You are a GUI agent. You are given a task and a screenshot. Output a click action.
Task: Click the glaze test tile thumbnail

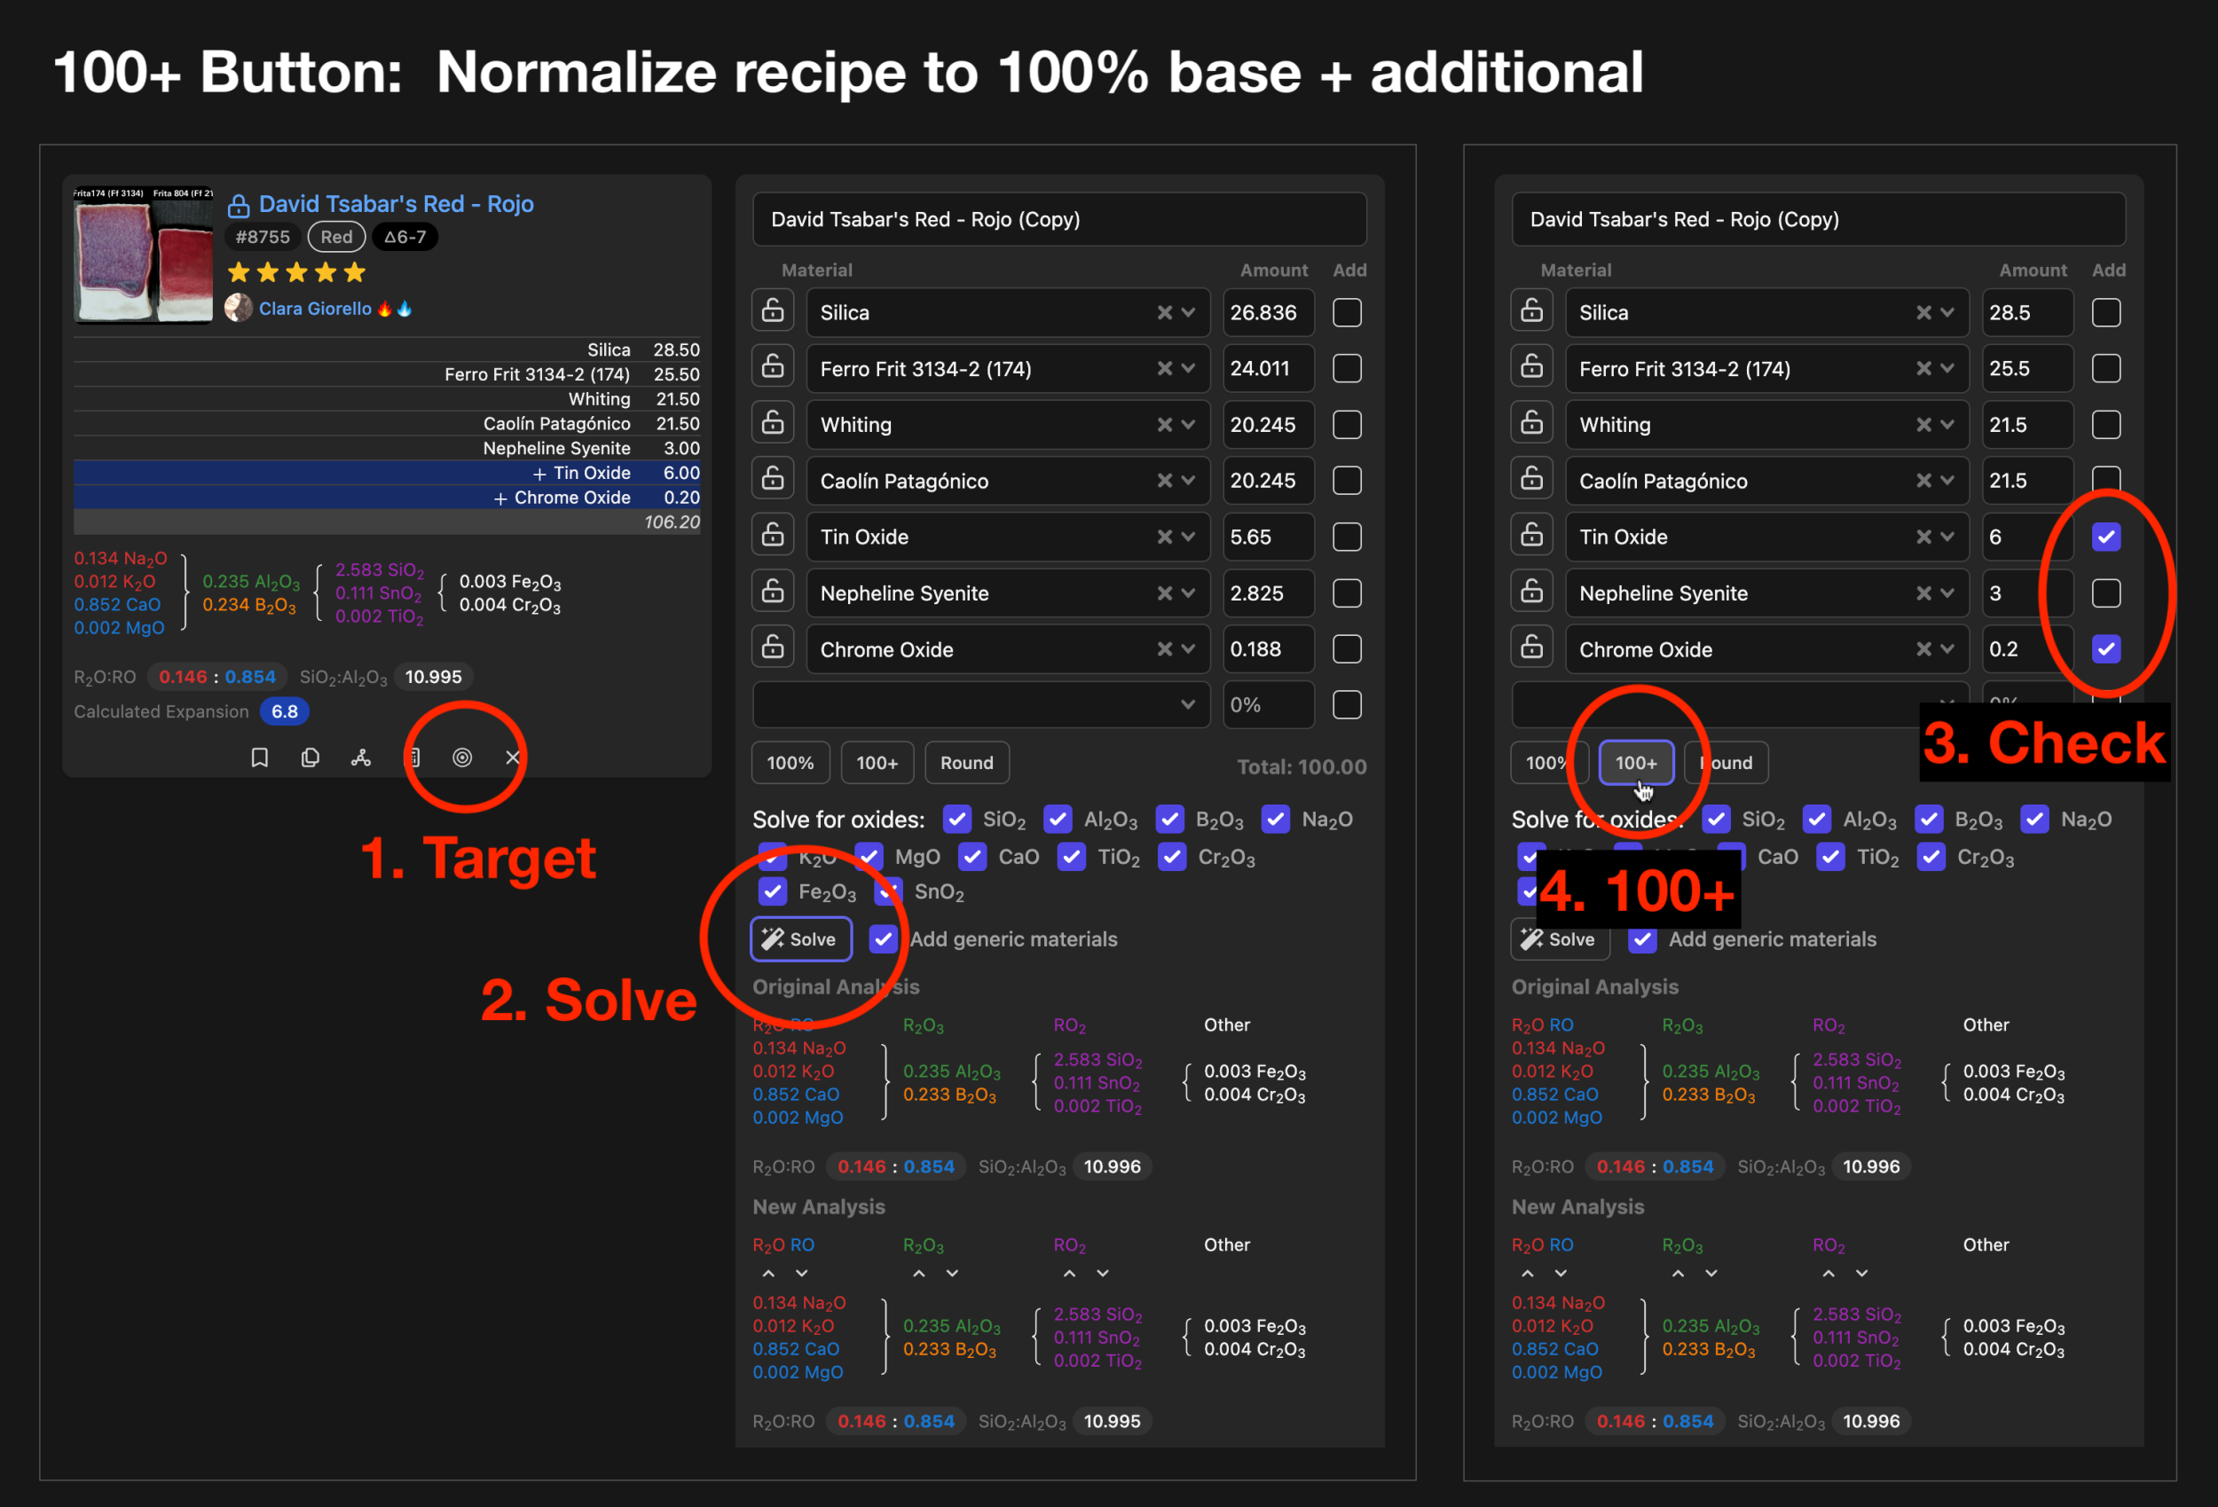click(x=143, y=255)
